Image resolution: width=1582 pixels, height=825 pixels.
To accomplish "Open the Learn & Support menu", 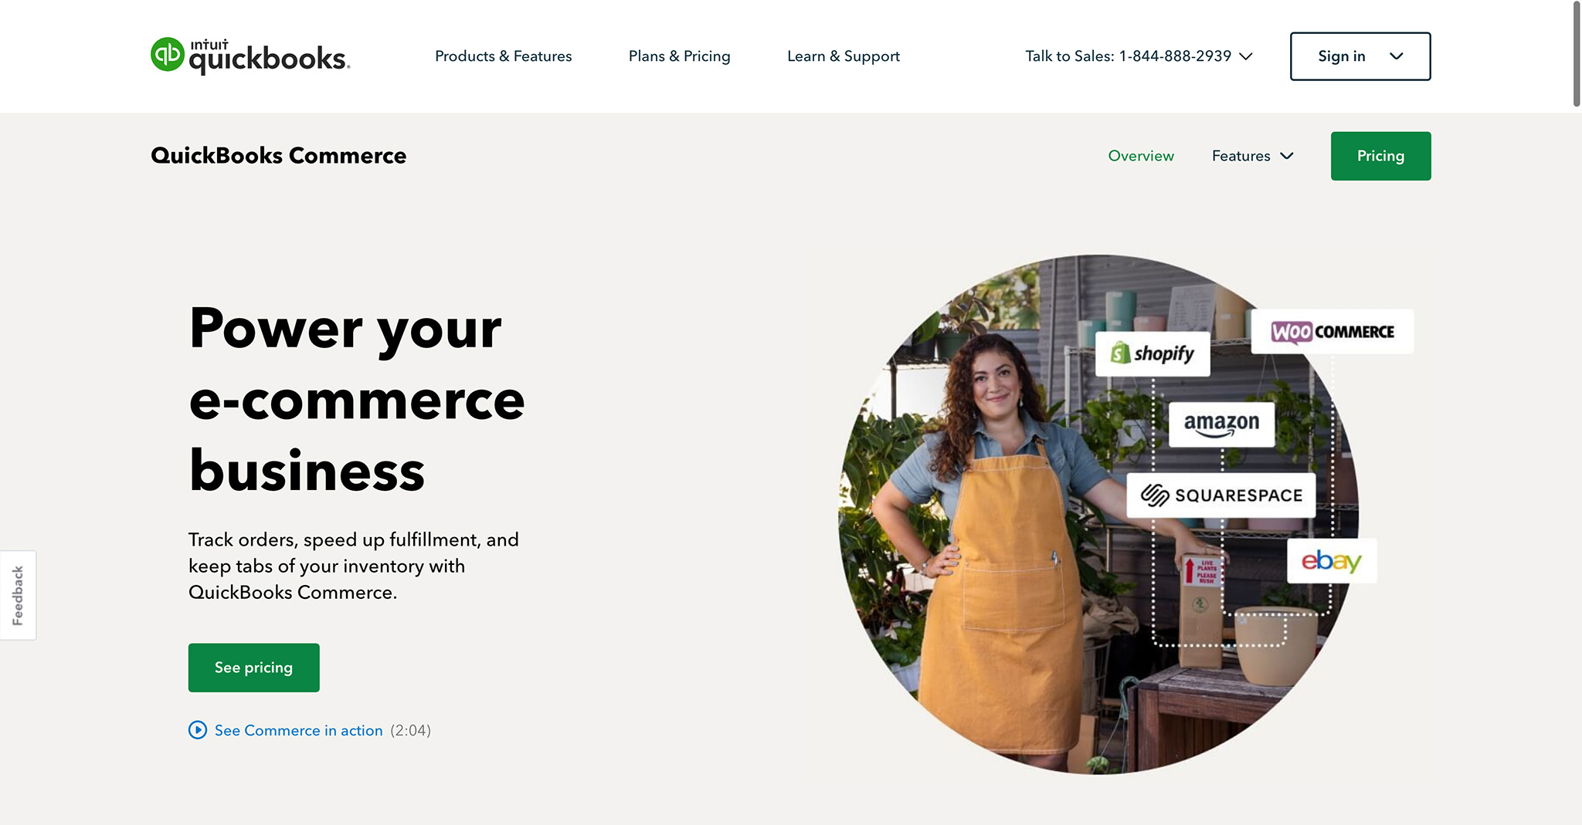I will pos(844,56).
